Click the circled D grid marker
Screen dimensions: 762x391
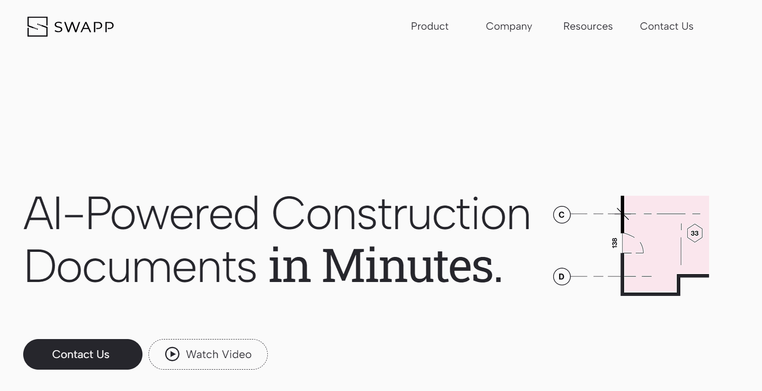point(562,277)
